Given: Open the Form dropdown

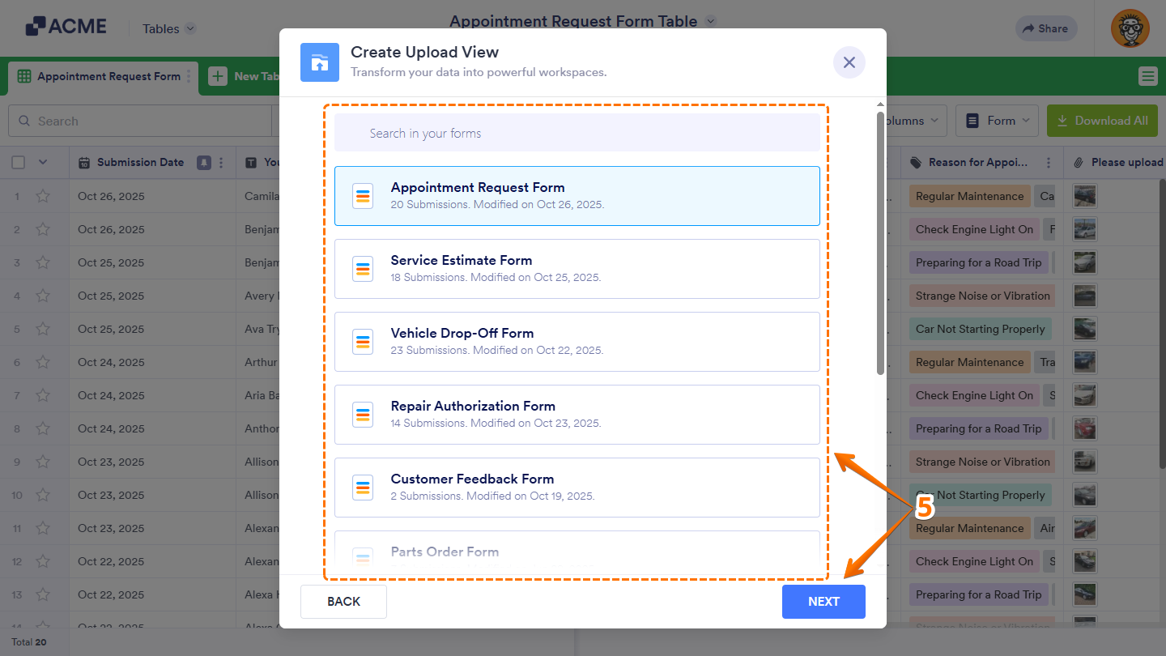Looking at the screenshot, I should pos(997,120).
